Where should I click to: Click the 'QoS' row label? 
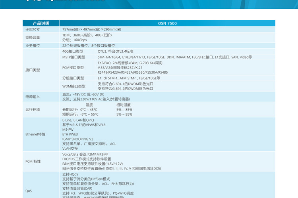29,191
